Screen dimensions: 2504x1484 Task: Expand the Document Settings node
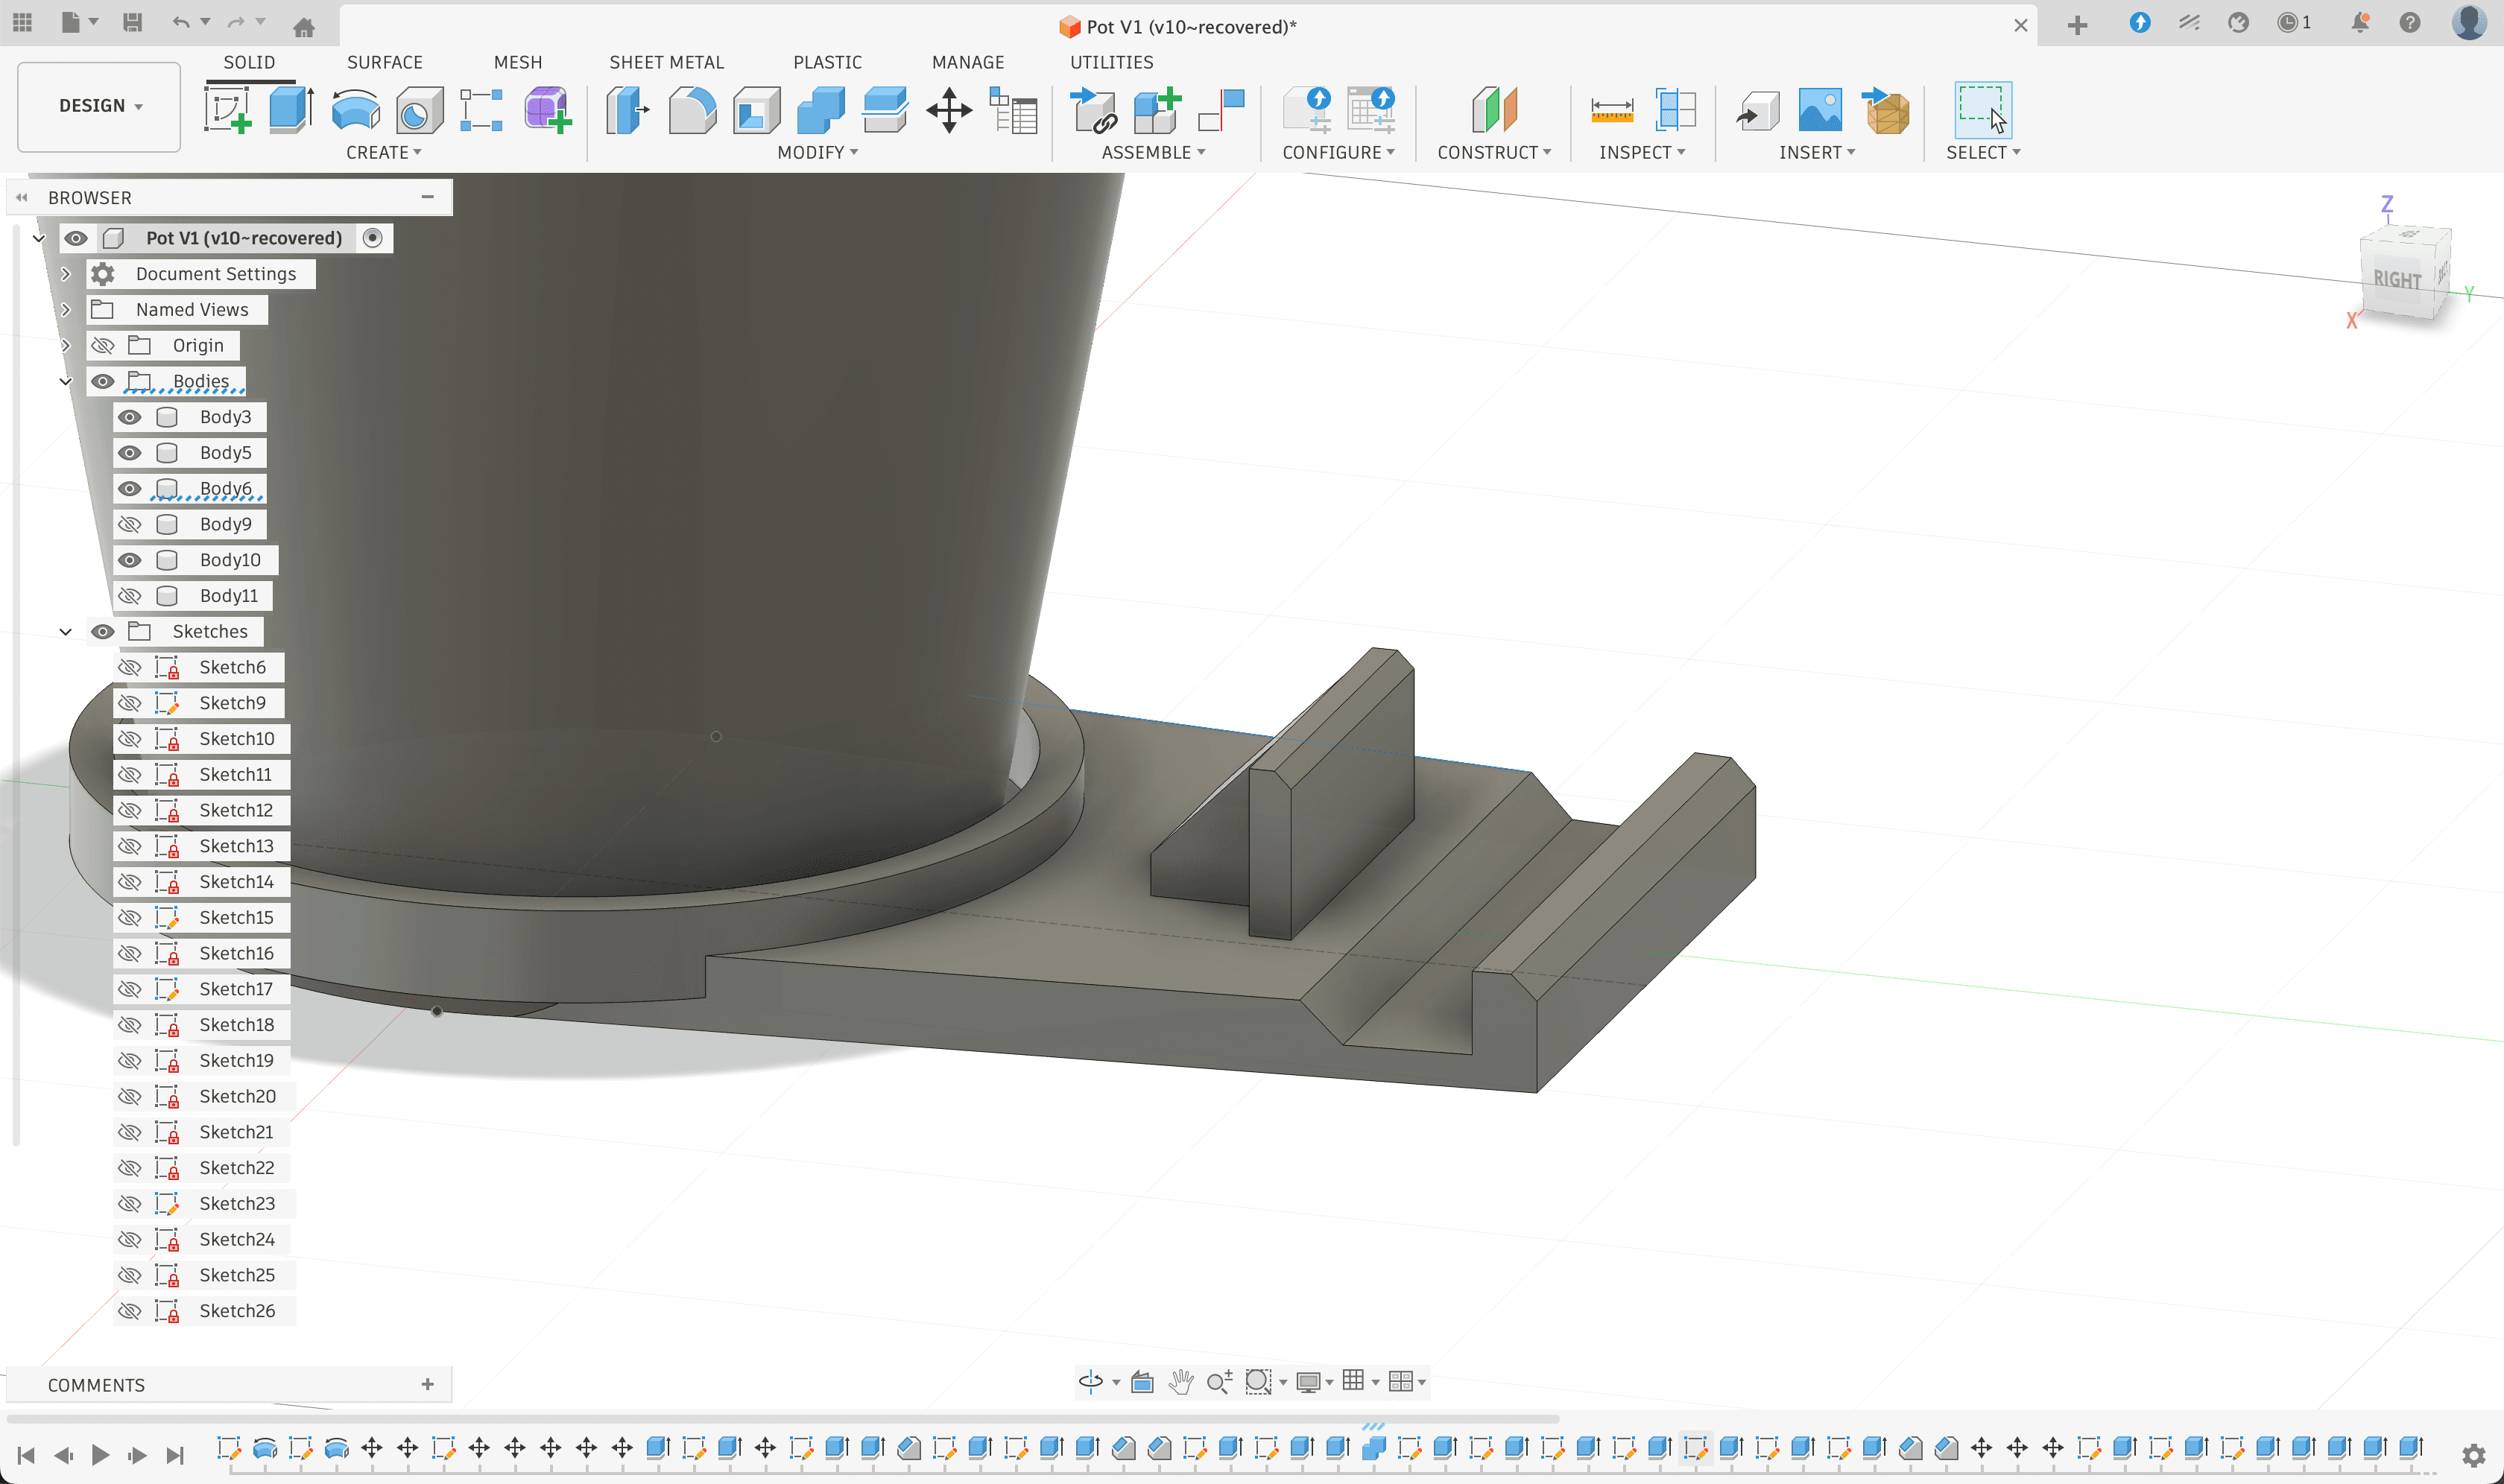pyautogui.click(x=66, y=274)
